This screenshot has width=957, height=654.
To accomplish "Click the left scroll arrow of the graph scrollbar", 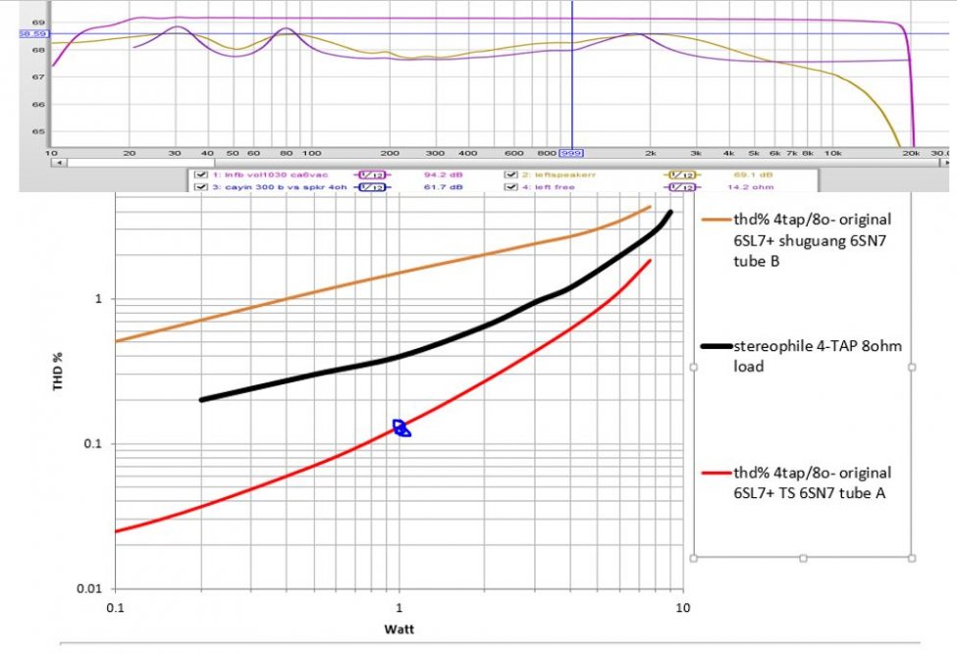I will point(59,163).
